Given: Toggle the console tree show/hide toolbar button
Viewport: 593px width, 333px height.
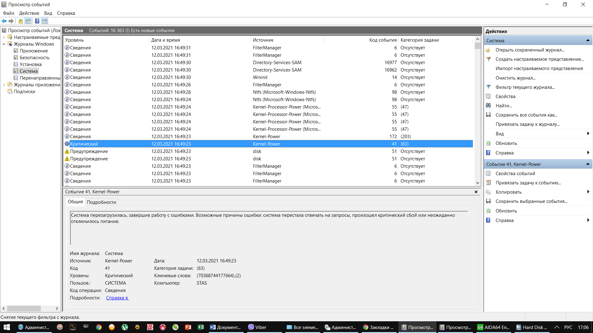Looking at the screenshot, I should coord(28,21).
